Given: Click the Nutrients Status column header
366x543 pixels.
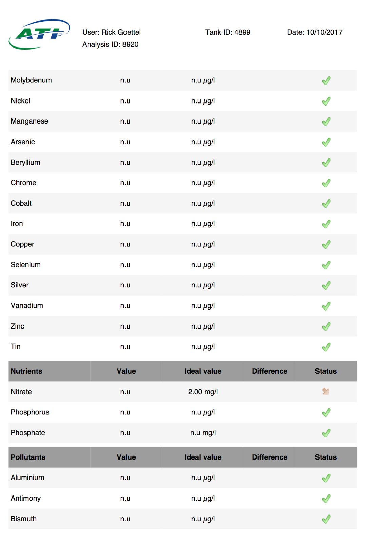Looking at the screenshot, I should [326, 371].
